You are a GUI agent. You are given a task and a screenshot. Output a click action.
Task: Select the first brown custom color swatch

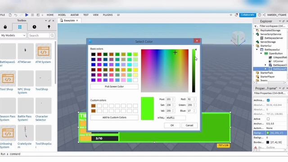point(93,106)
